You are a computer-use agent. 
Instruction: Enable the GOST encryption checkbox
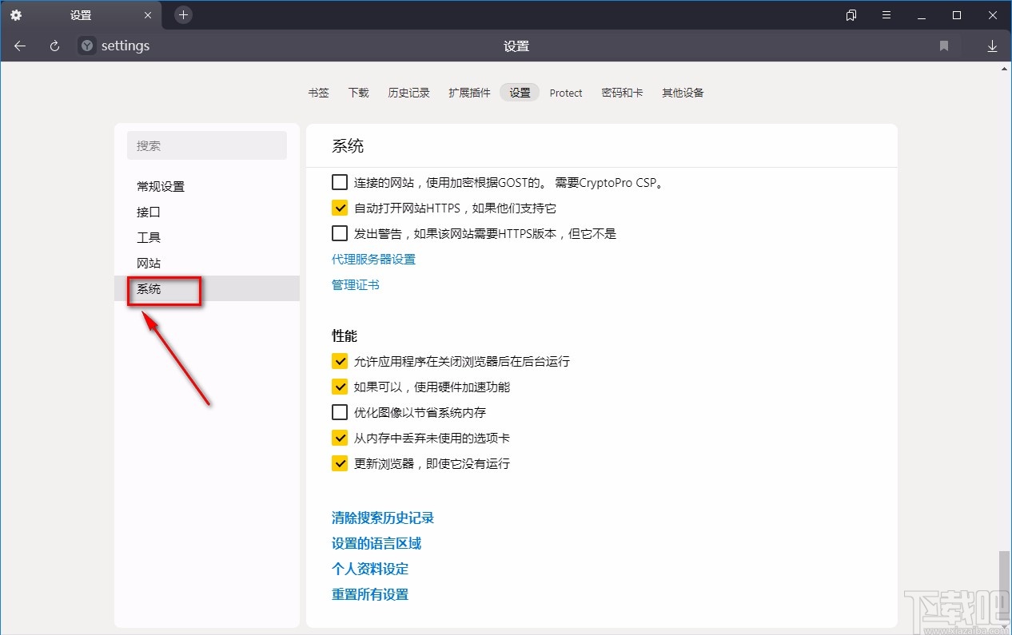(339, 181)
